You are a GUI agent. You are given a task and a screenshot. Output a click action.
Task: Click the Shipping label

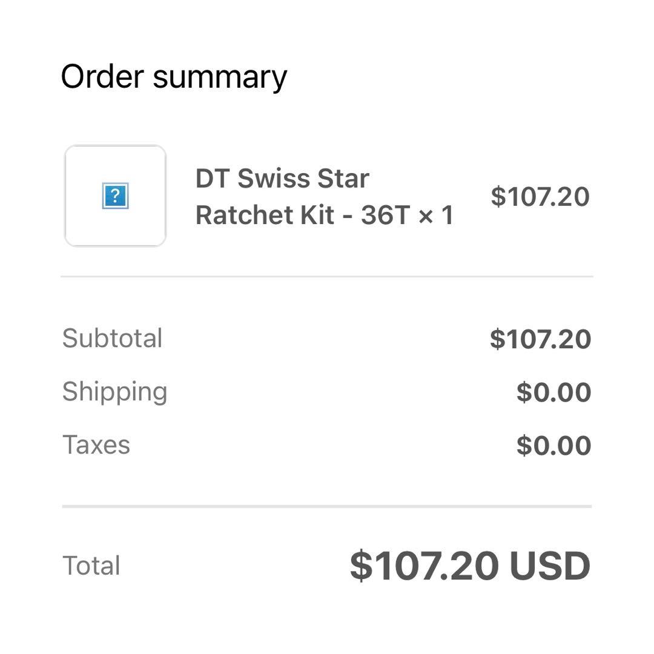[x=114, y=392]
